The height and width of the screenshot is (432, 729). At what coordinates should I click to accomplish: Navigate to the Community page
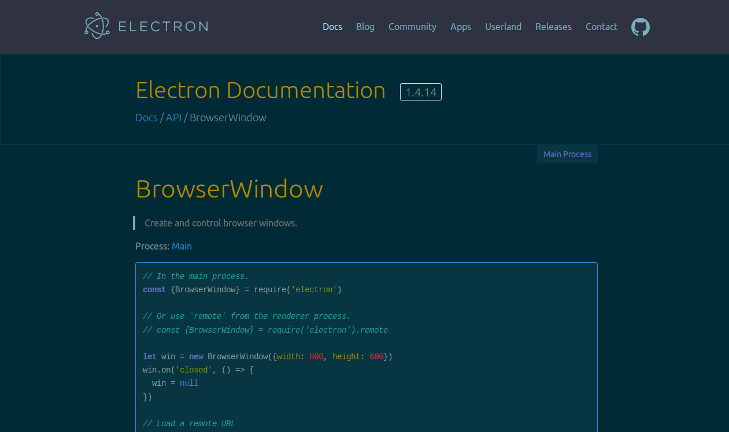(x=412, y=27)
